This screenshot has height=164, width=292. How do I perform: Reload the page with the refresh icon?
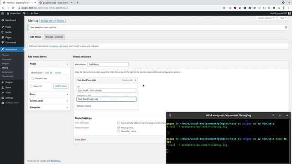[13, 8]
